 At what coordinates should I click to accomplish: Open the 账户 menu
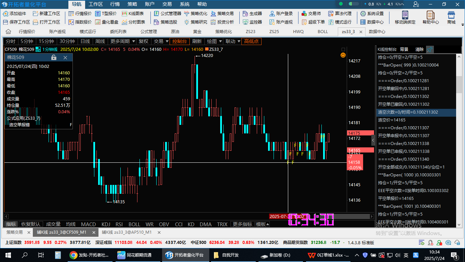click(x=150, y=4)
